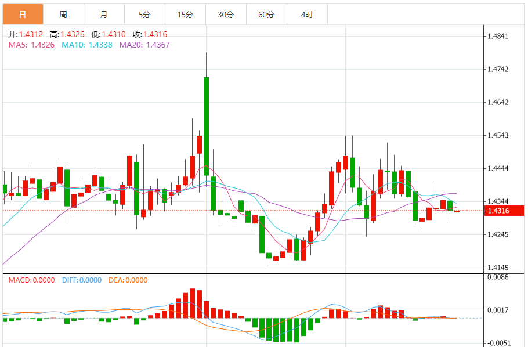Click the 1.4245 price axis label
528x347 pixels.
(498, 235)
